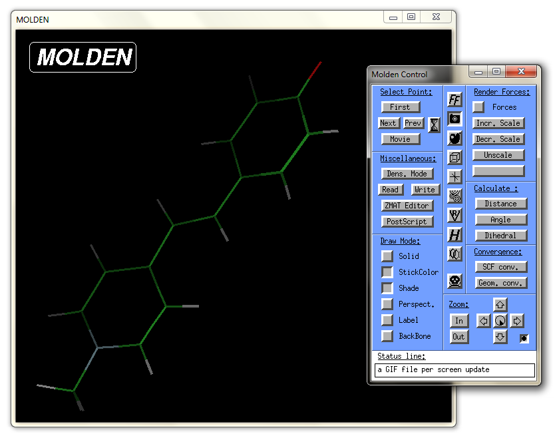Zoom In on the molecule

point(459,321)
